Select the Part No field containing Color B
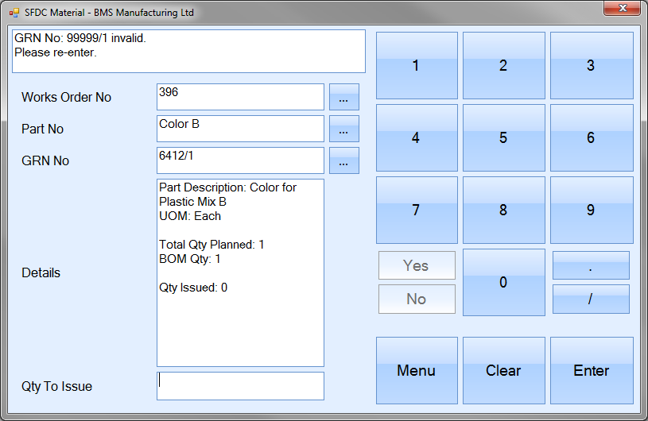The width and height of the screenshot is (648, 421). pos(240,129)
